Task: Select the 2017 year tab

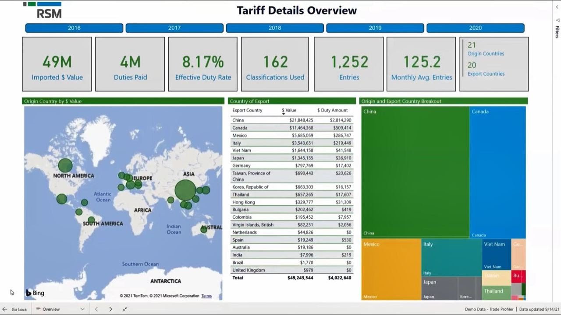Action: (x=174, y=28)
